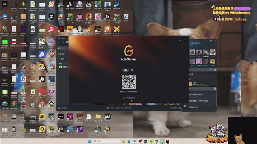
Task: Open World of Warcraft desktop shortcut
Action: coord(107,131)
